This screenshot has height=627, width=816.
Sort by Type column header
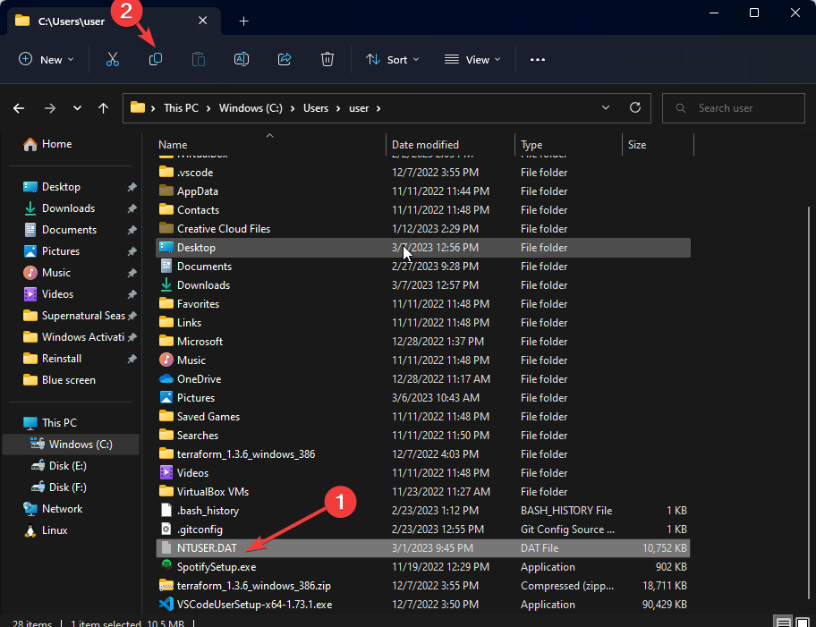pyautogui.click(x=568, y=145)
